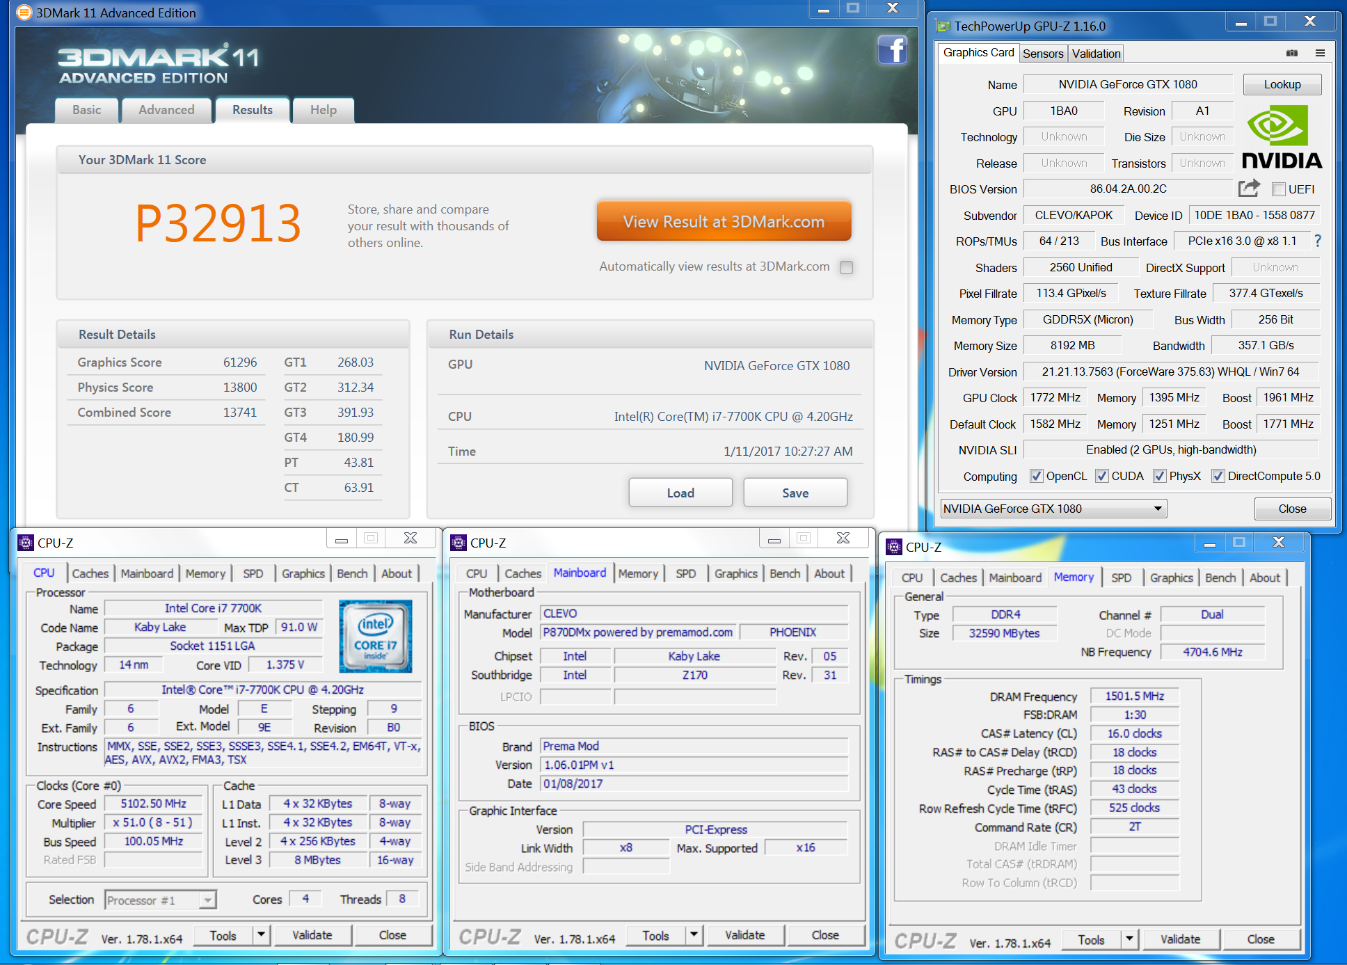Toggle the DirectCompute 5.0 checkbox
The width and height of the screenshot is (1347, 965).
[1218, 476]
